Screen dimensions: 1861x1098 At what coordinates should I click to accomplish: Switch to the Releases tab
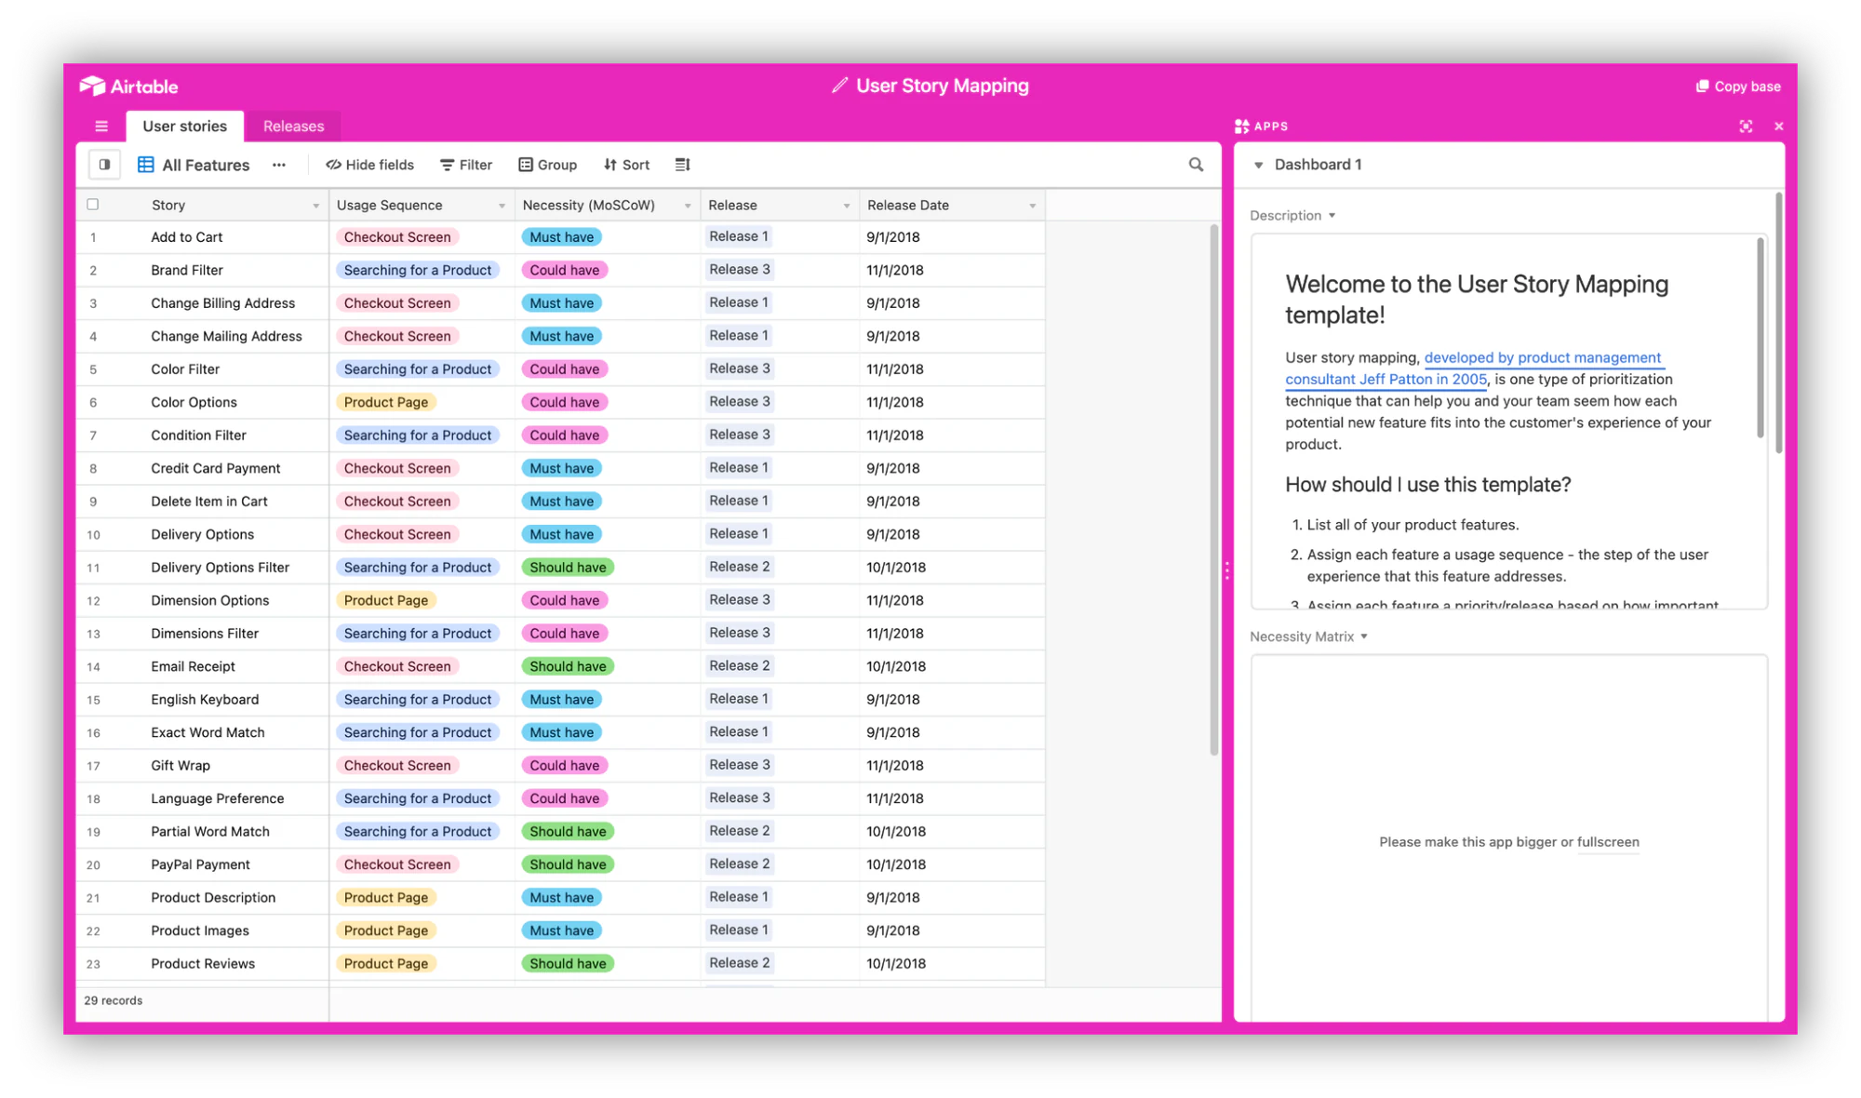[293, 126]
